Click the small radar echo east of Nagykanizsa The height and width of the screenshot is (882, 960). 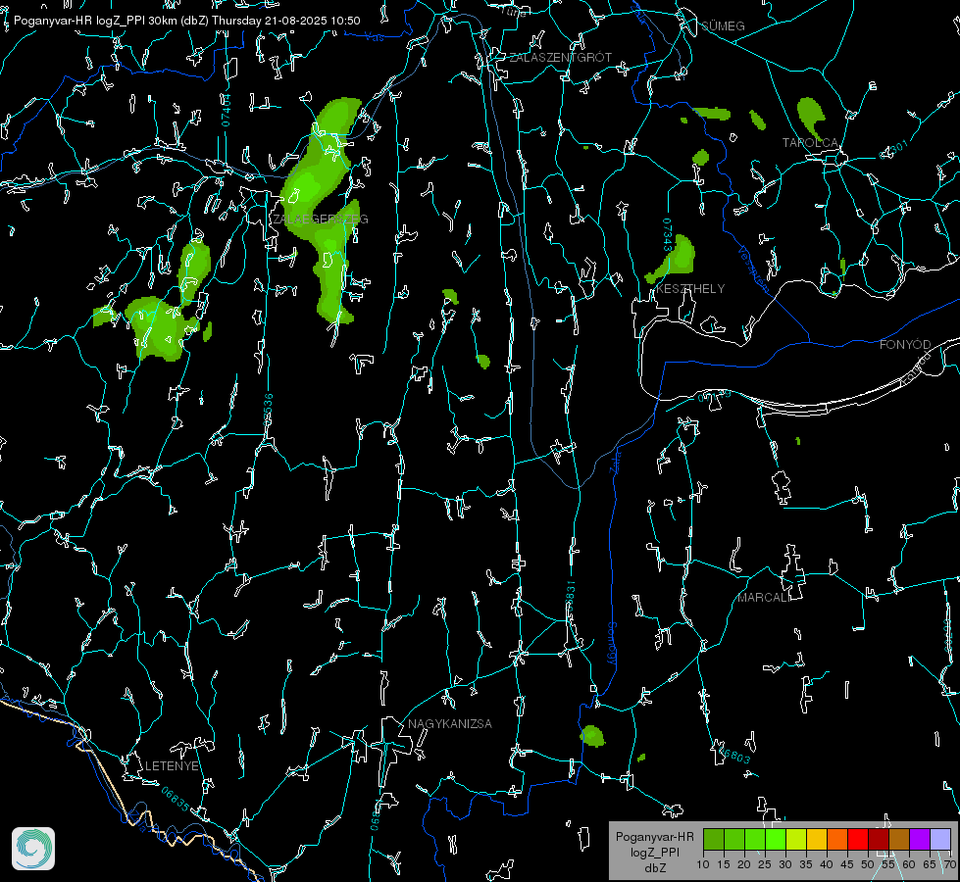(592, 736)
